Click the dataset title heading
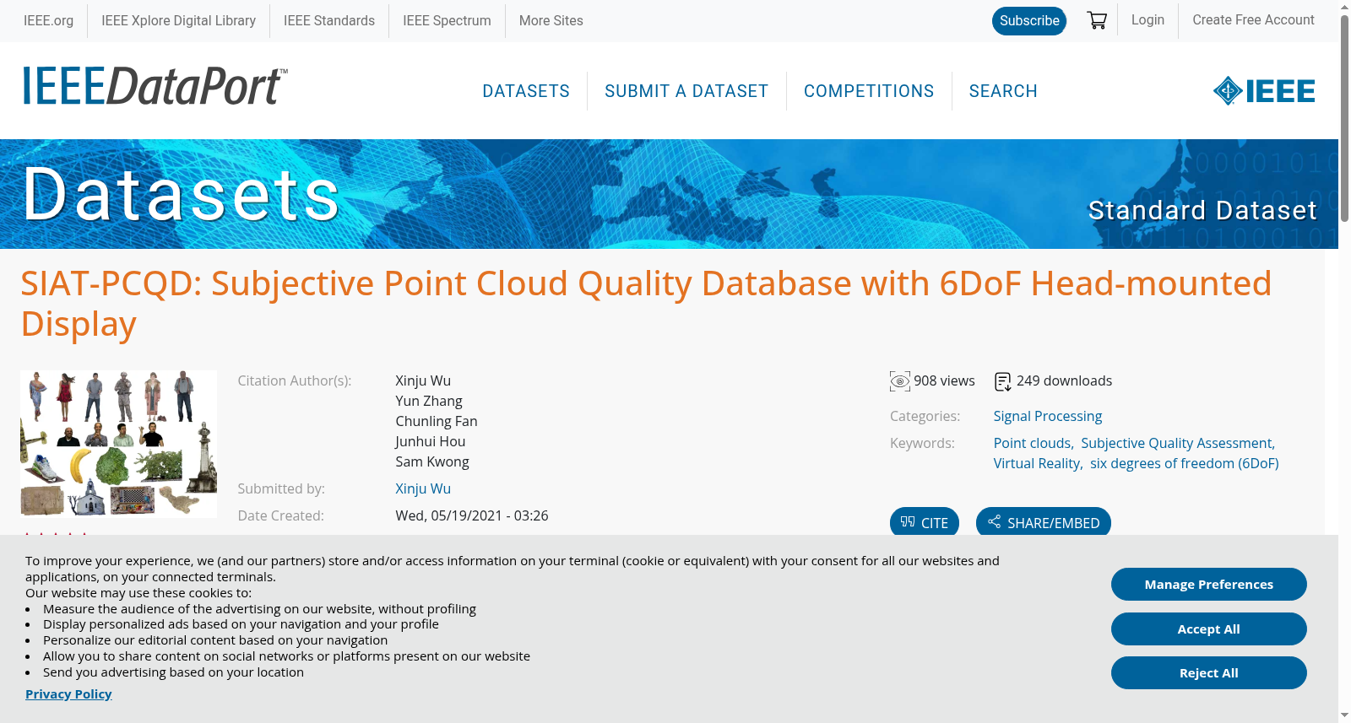 click(x=646, y=304)
